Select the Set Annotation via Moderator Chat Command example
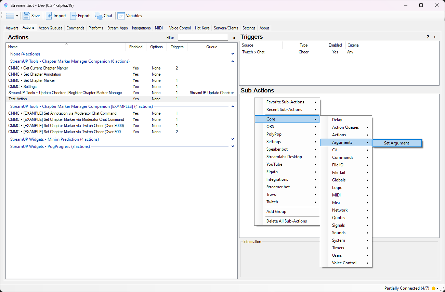This screenshot has height=292, width=445. click(121, 113)
